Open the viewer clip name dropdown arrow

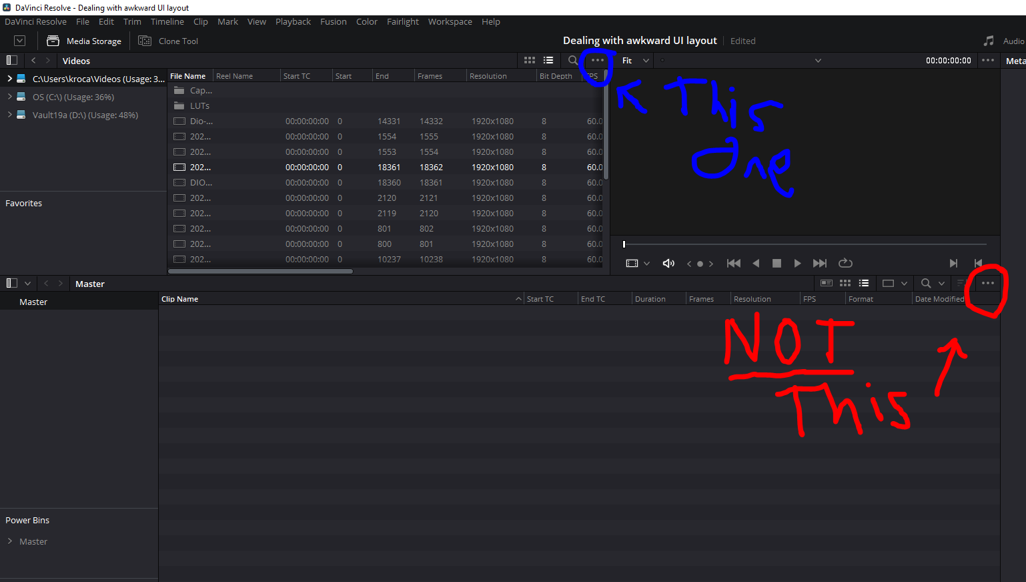pos(818,61)
